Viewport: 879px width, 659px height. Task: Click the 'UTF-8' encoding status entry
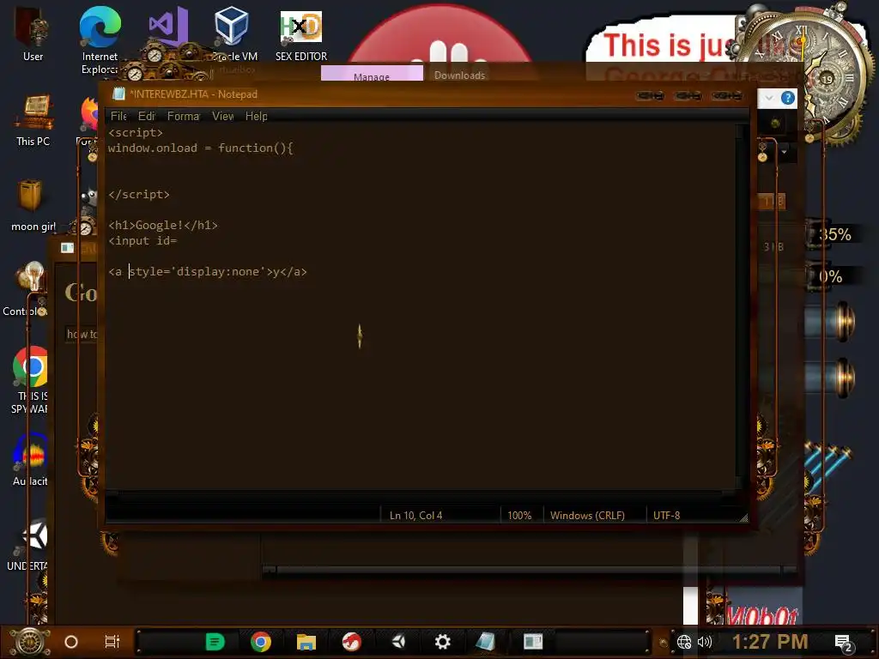(x=666, y=516)
